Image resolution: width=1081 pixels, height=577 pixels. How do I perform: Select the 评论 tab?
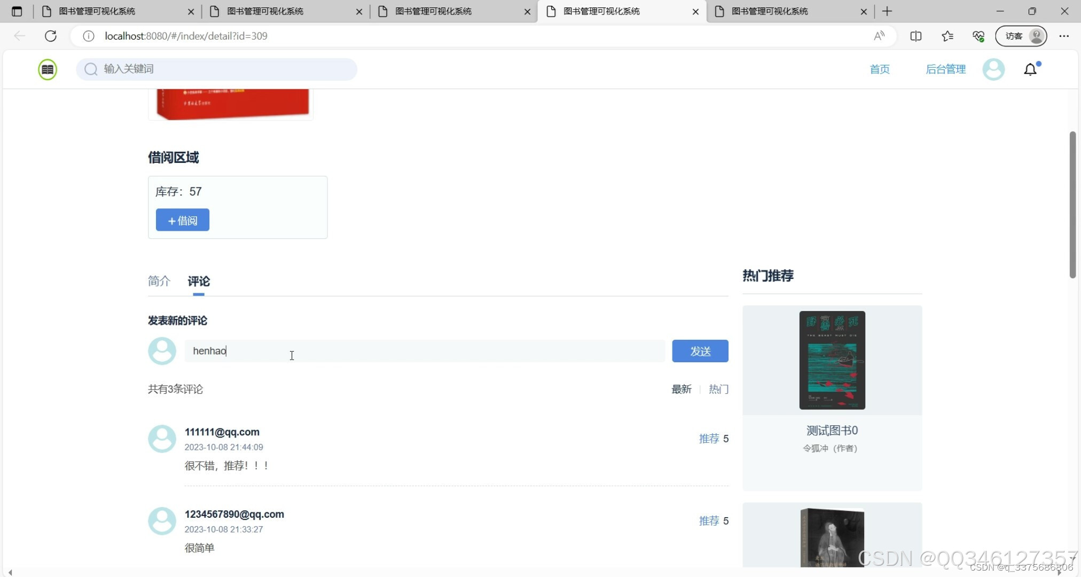point(199,281)
